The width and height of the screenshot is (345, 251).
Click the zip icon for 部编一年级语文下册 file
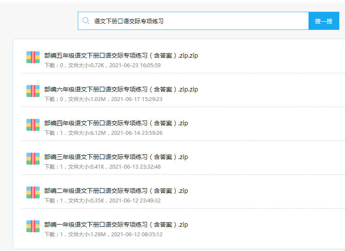tap(33, 226)
